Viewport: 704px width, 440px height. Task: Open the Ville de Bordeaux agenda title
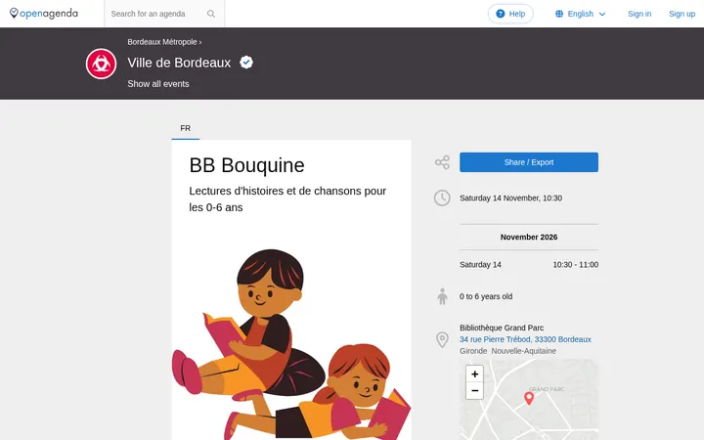coord(179,63)
